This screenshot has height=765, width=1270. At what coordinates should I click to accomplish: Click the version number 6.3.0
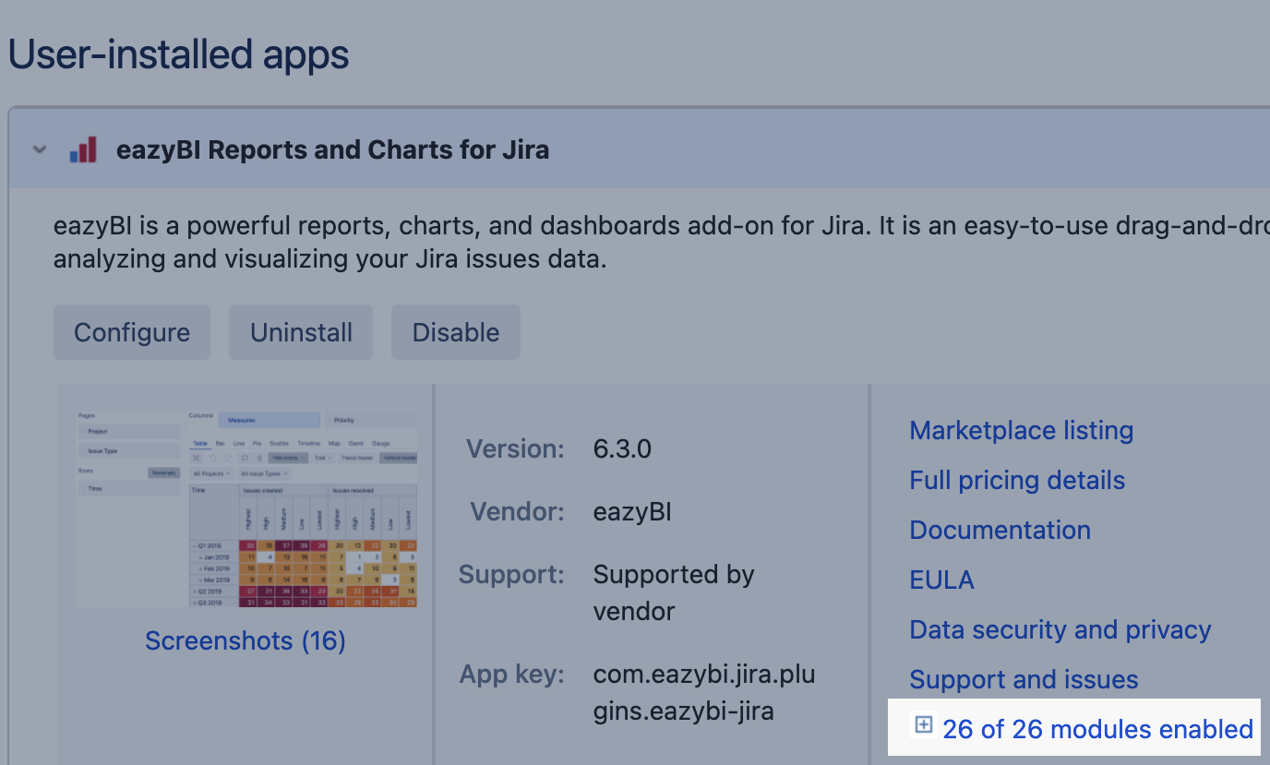[x=622, y=449]
